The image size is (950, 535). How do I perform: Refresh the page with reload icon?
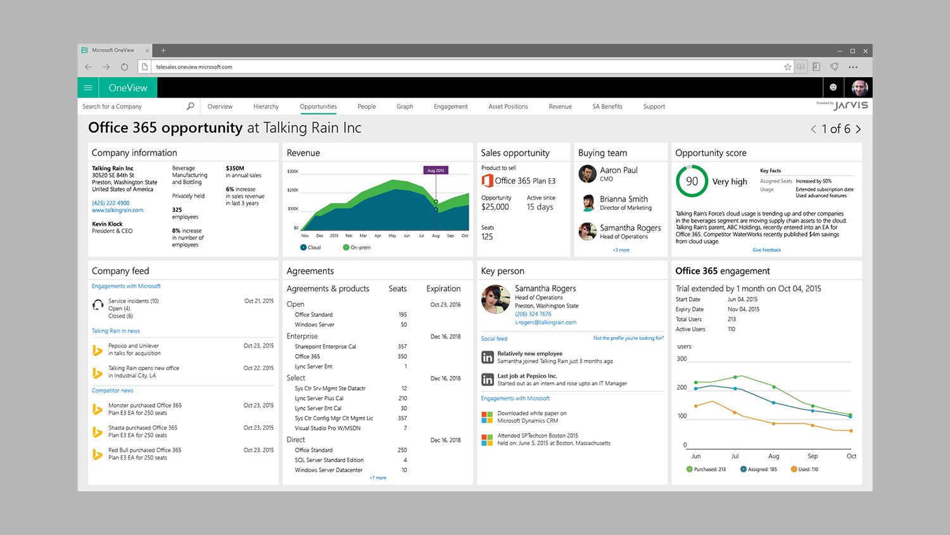(125, 67)
